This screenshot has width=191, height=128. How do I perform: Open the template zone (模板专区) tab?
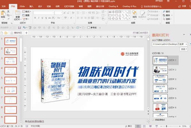click(x=16, y=33)
